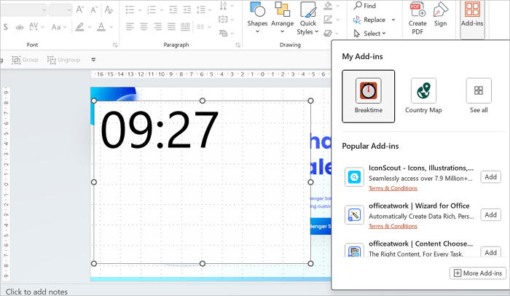This screenshot has width=510, height=296.
Task: Open the Shapes gallery
Action: 257,18
